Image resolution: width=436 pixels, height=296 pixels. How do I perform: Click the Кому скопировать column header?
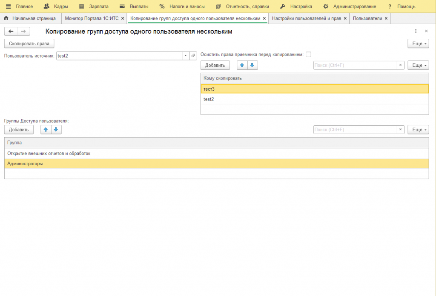tap(315, 78)
